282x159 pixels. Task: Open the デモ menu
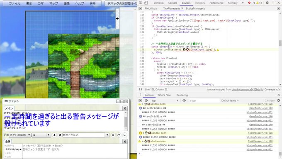click(x=92, y=3)
